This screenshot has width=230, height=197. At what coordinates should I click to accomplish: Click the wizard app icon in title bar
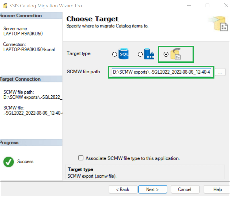coord(6,6)
